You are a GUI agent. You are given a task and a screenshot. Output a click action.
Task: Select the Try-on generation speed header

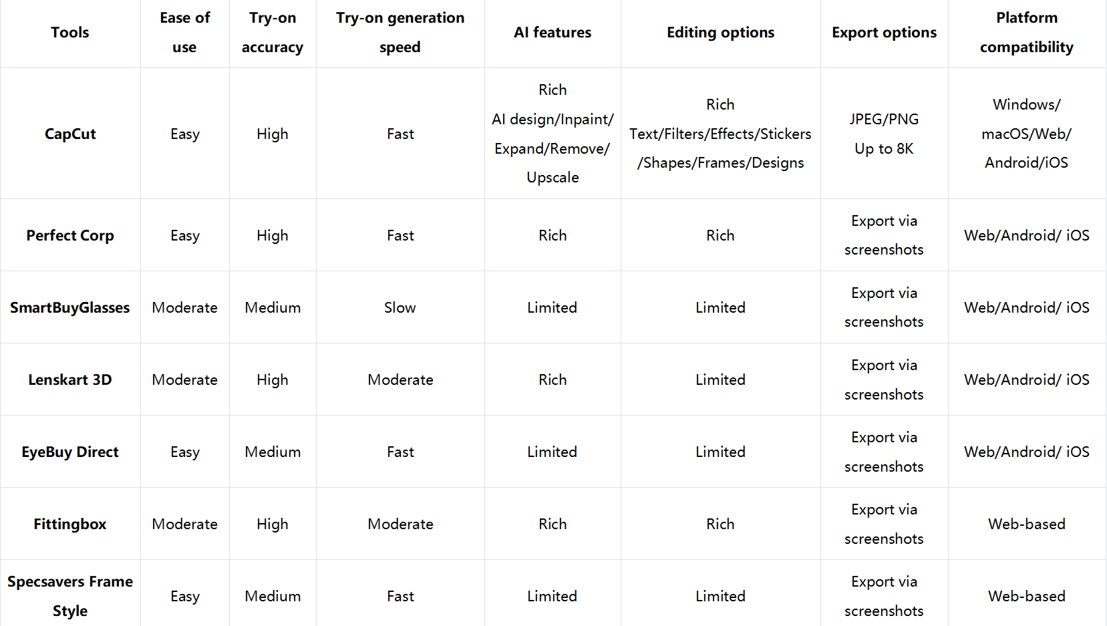tap(400, 33)
